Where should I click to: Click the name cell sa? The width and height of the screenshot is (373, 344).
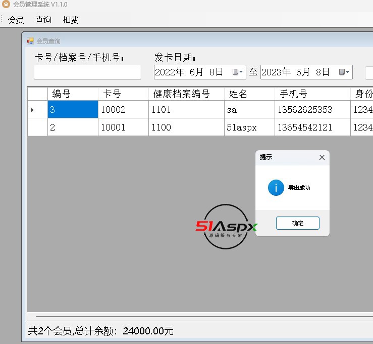coord(249,109)
